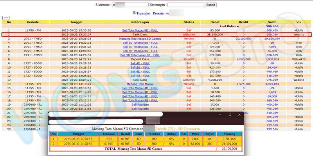Open the Menang Toto Macau link

coord(140,84)
